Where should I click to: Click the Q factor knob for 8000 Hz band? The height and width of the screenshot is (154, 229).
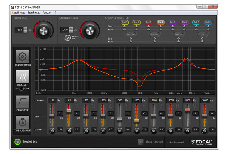coord(187,130)
